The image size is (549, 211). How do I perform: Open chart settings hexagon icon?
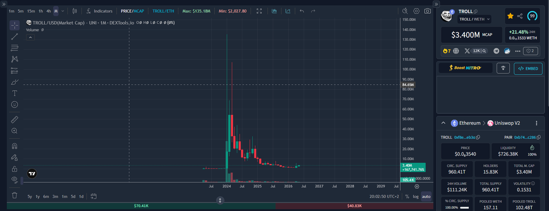click(x=416, y=11)
